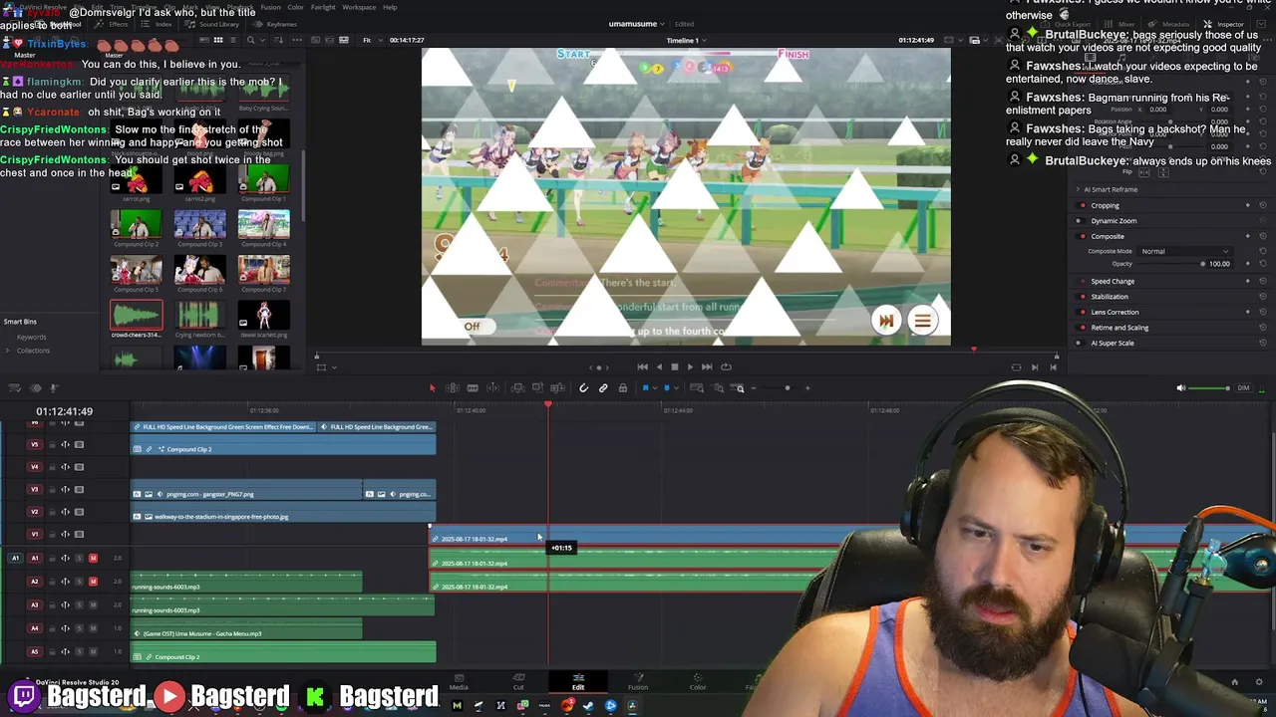Click the Opacity value field 100.00

tap(1220, 264)
